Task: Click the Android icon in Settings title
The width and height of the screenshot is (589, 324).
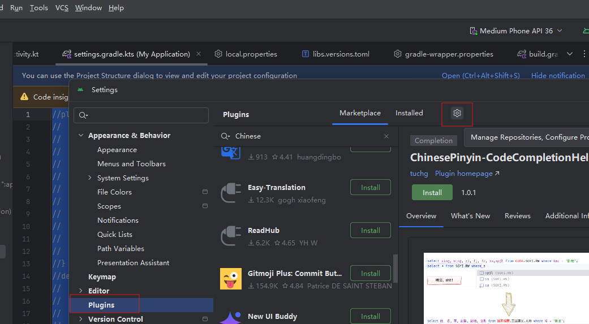Action: point(80,90)
